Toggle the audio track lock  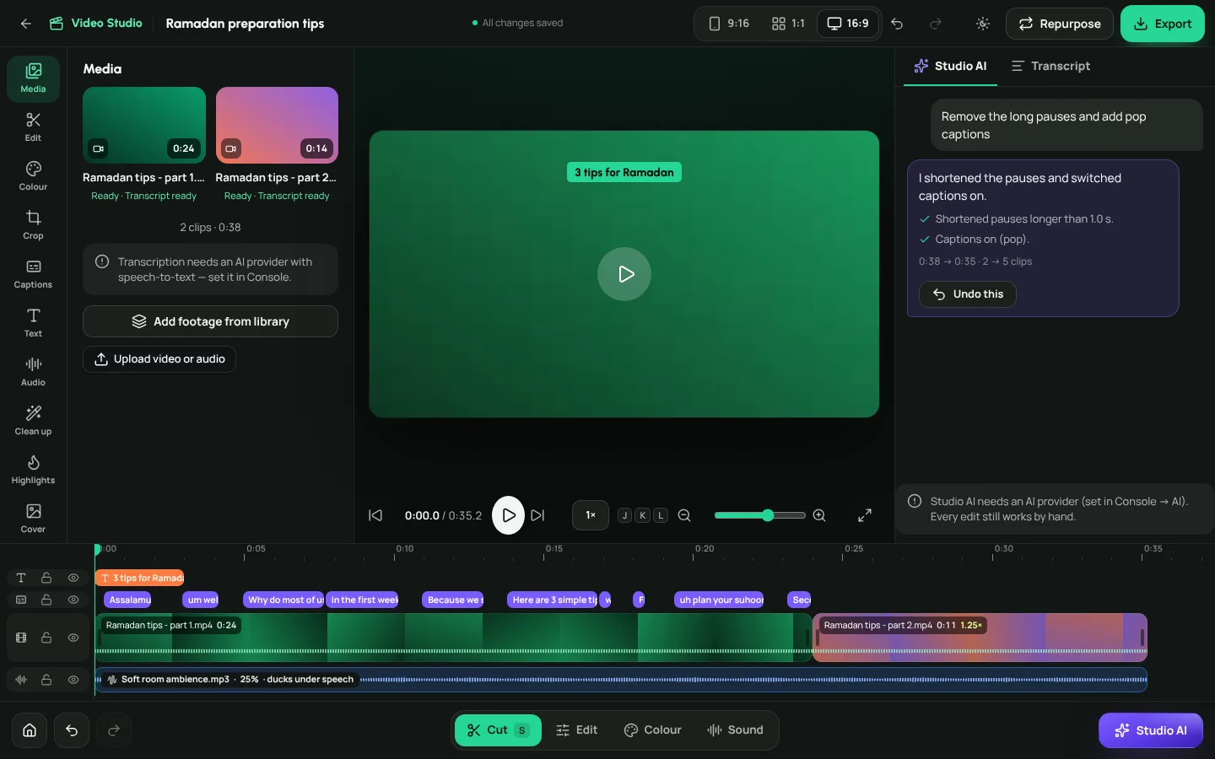[46, 680]
